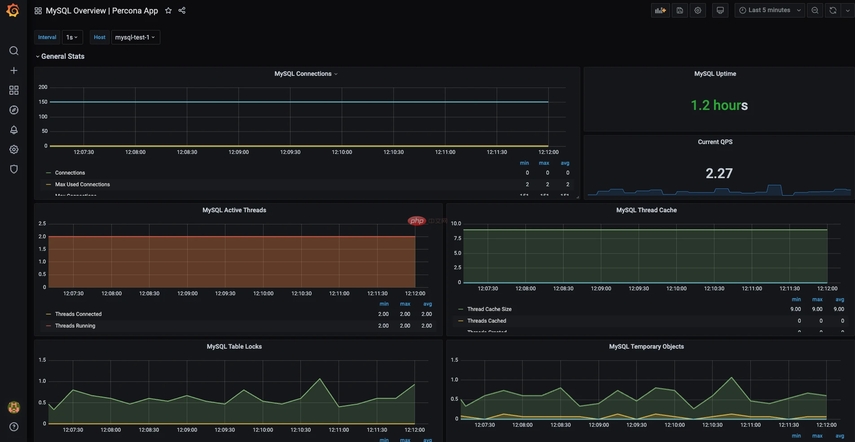
Task: Toggle the Threads Running legend series
Action: pos(75,325)
